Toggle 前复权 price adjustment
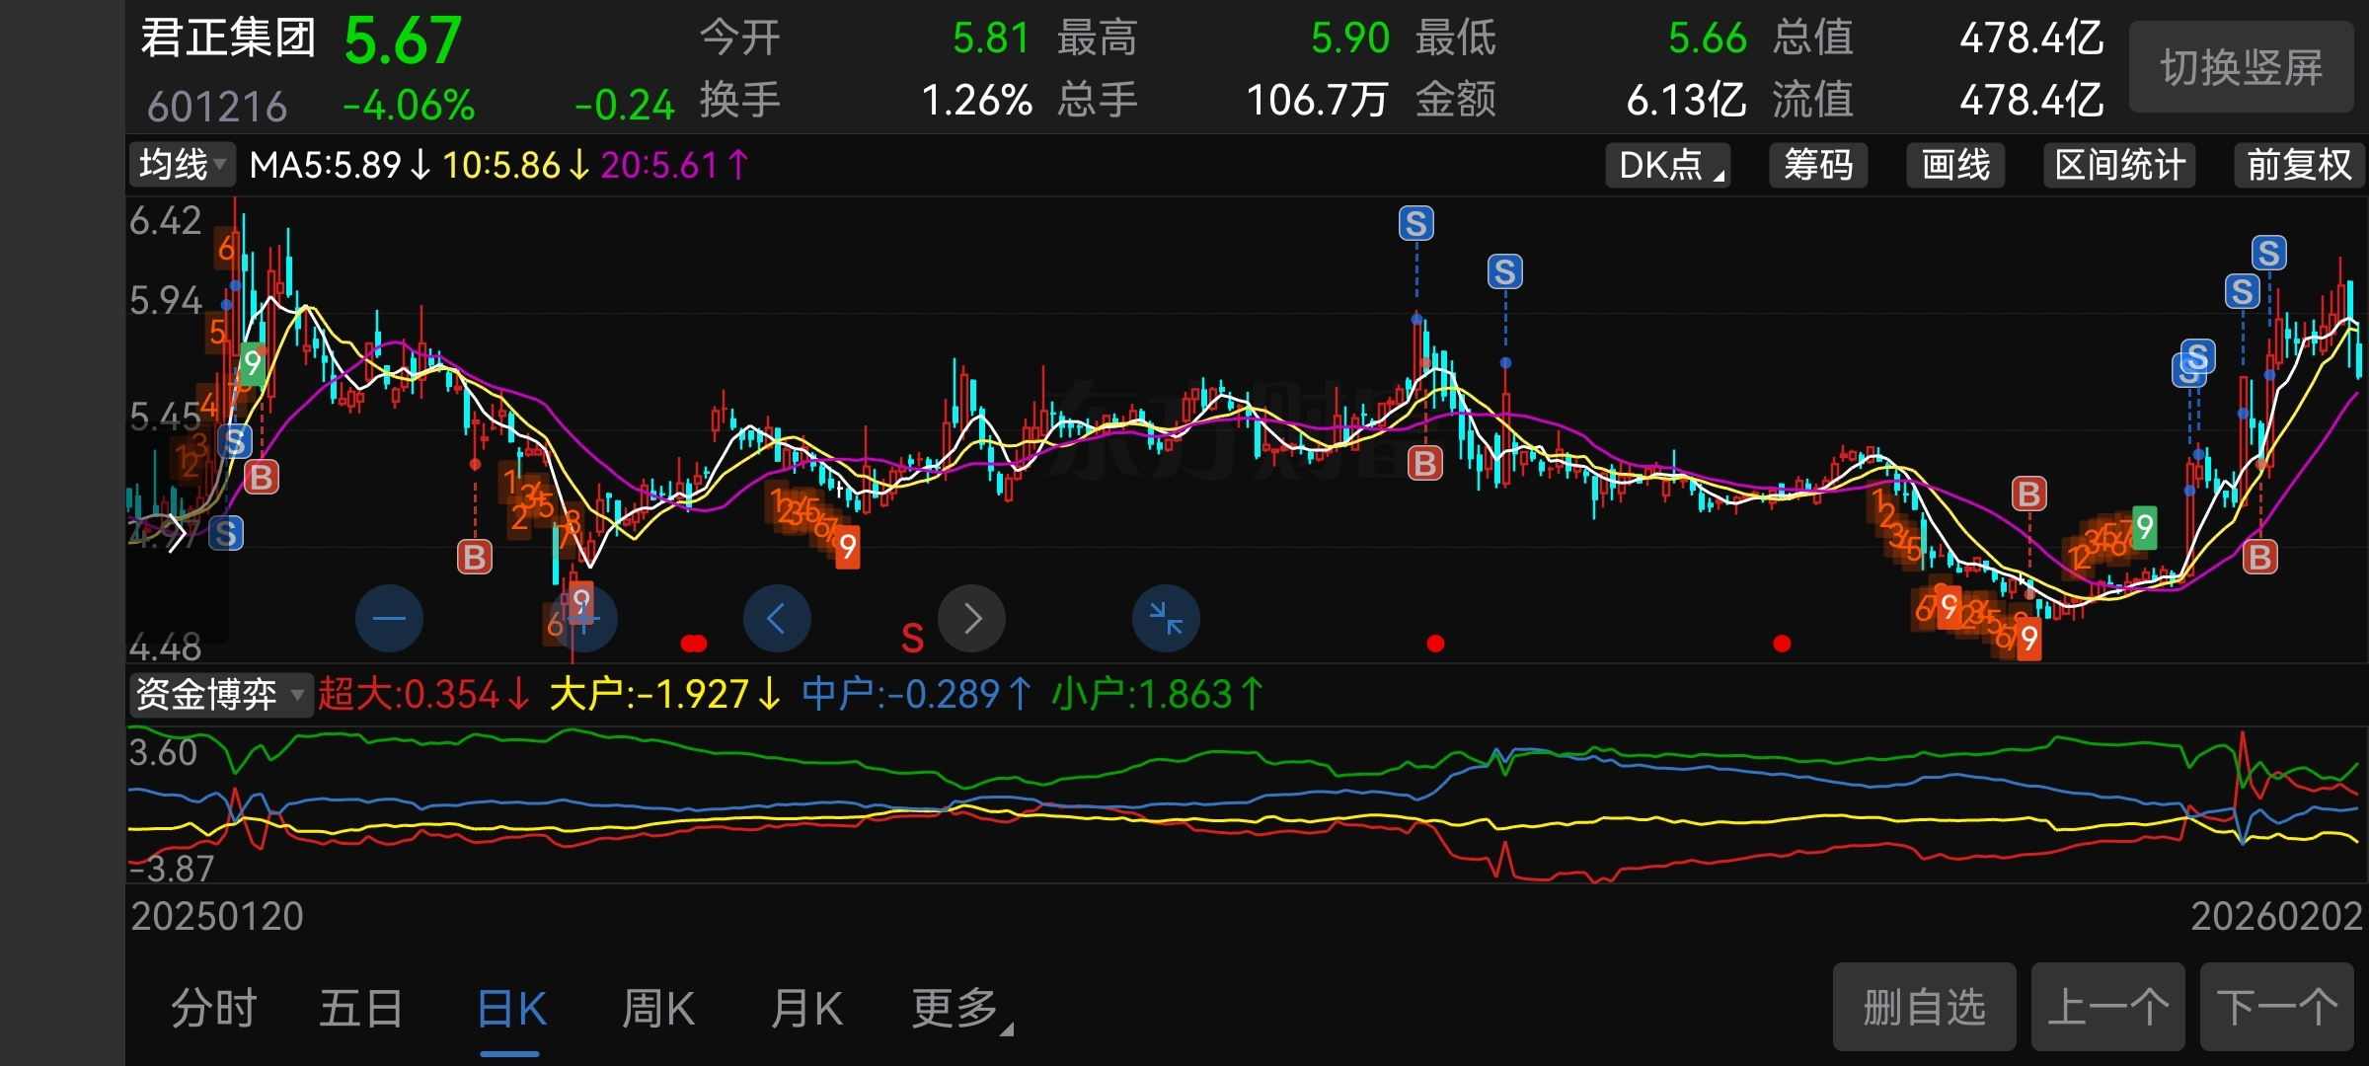This screenshot has height=1066, width=2369. pyautogui.click(x=2298, y=165)
